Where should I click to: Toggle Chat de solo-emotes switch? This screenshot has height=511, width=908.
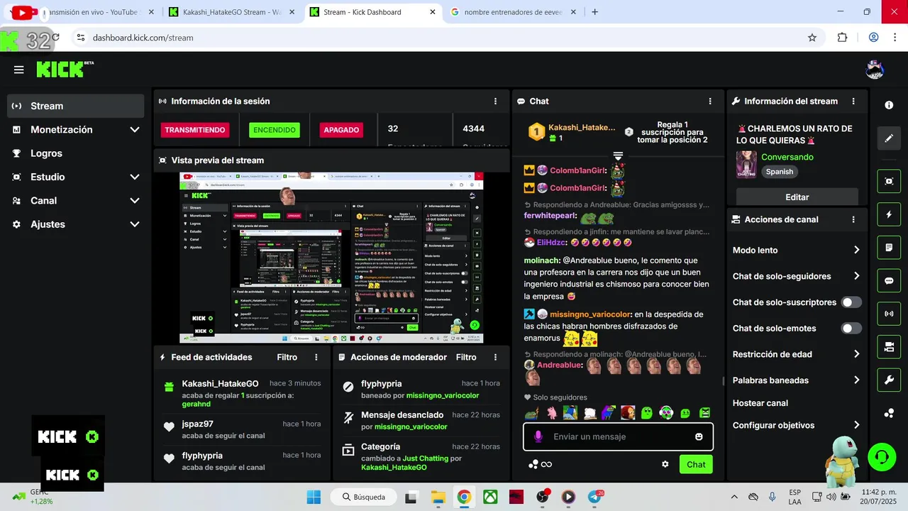tap(851, 329)
